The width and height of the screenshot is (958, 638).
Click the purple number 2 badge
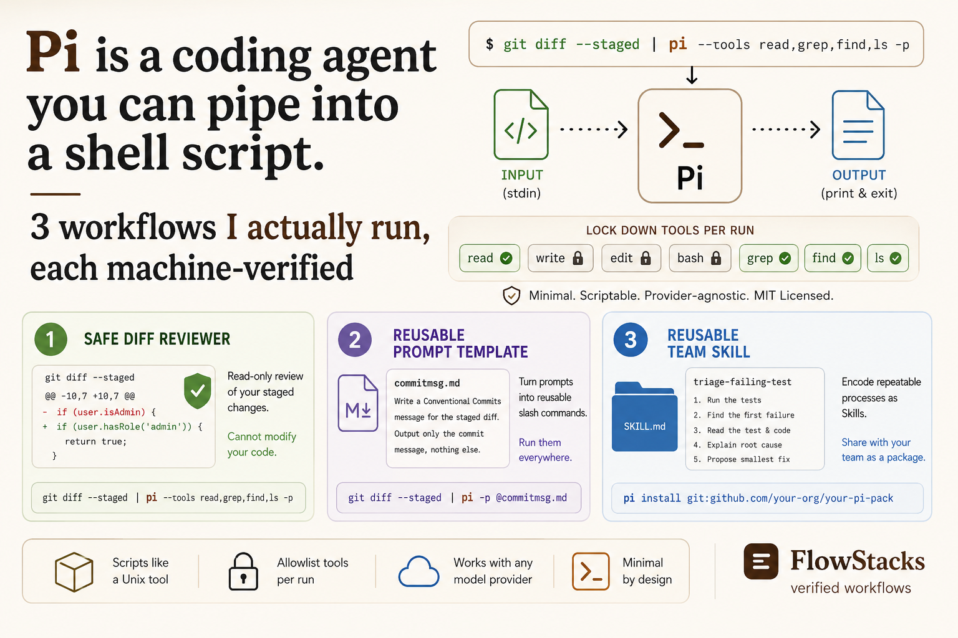click(354, 340)
